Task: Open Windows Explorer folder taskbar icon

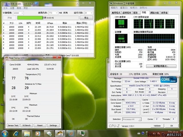Action: click(x=27, y=134)
